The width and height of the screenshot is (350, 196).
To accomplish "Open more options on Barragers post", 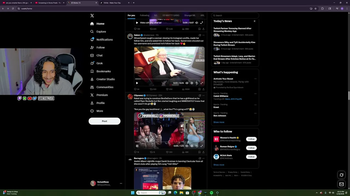I will click(203, 158).
